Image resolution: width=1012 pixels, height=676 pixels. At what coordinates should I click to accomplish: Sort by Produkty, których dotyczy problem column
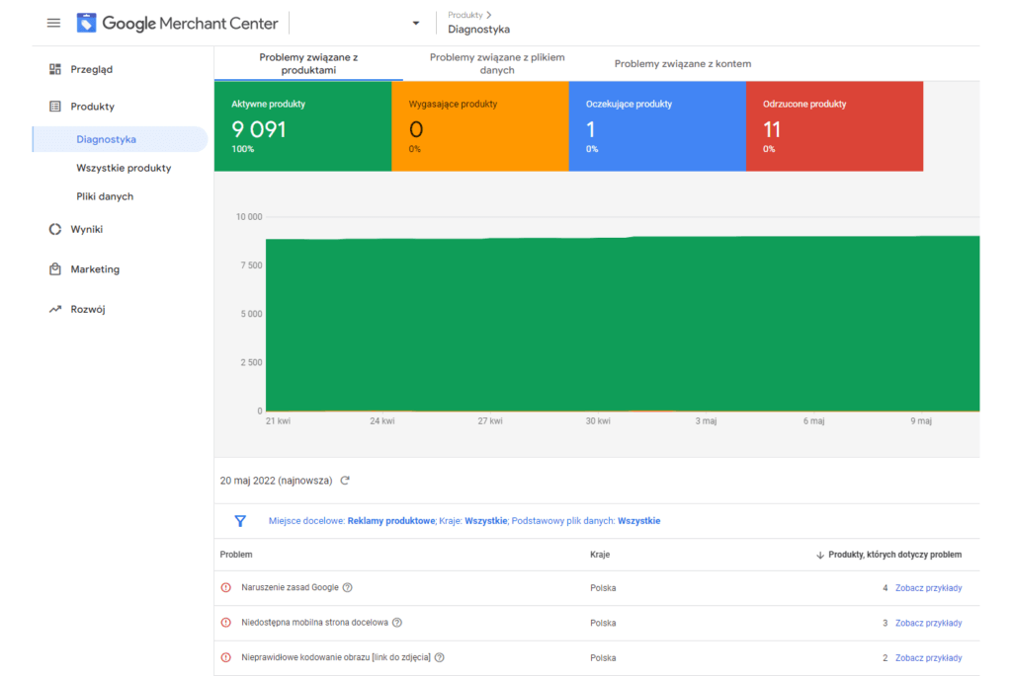click(889, 555)
